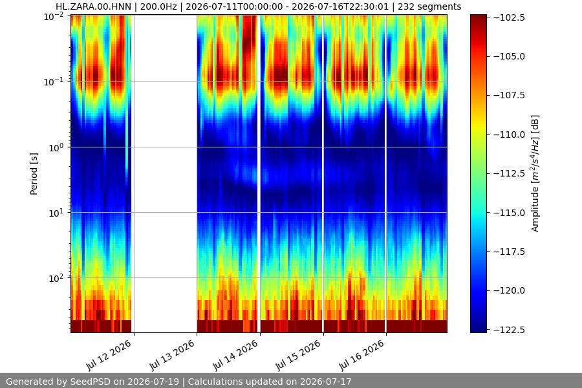Click the Jul 16 2026 date tick label
This screenshot has height=388, width=582.
pyautogui.click(x=361, y=355)
